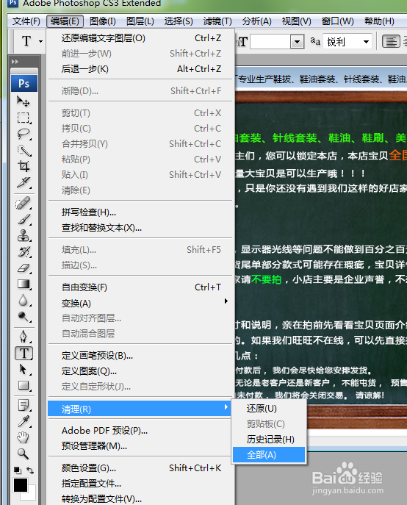Expand the 变换(A) submenu

click(140, 303)
